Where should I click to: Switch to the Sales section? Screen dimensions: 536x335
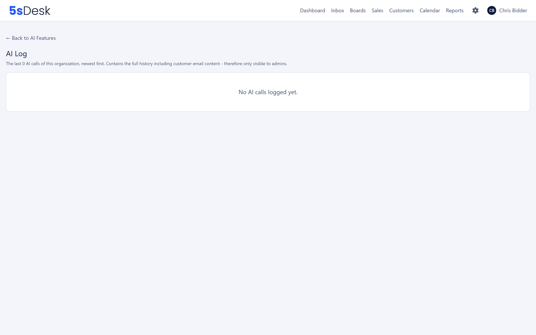[377, 10]
